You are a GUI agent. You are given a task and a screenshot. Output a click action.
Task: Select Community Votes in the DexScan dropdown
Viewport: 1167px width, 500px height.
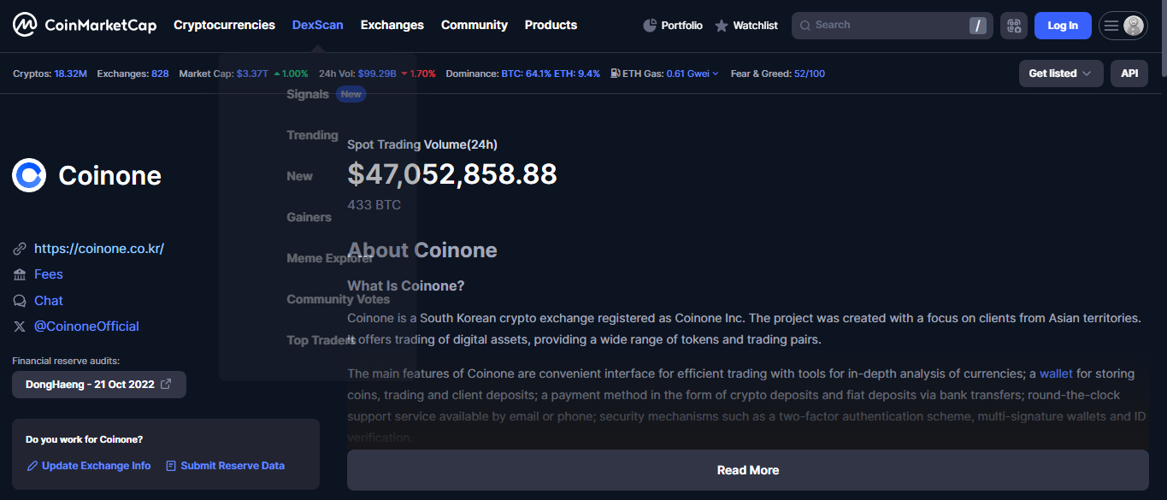point(338,299)
